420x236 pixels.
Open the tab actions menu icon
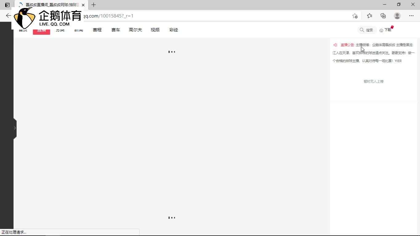(7, 5)
